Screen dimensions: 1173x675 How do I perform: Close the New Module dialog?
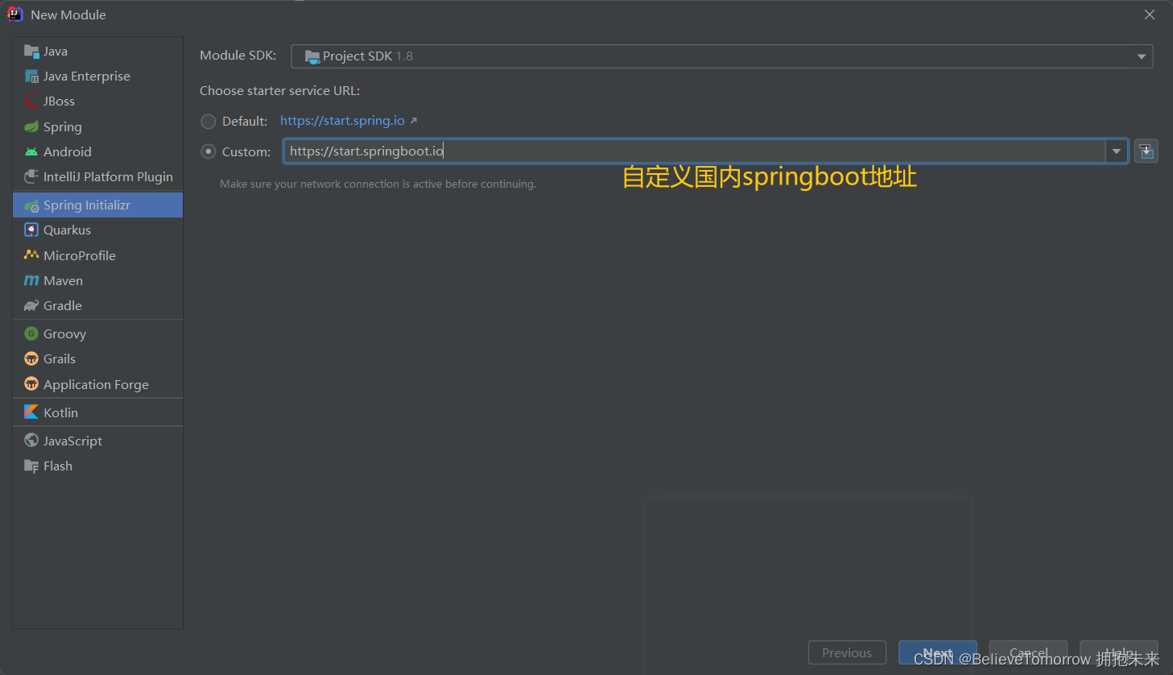click(1150, 14)
